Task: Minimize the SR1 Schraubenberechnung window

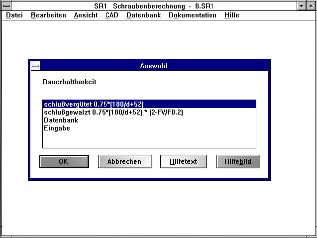Action: (x=302, y=6)
